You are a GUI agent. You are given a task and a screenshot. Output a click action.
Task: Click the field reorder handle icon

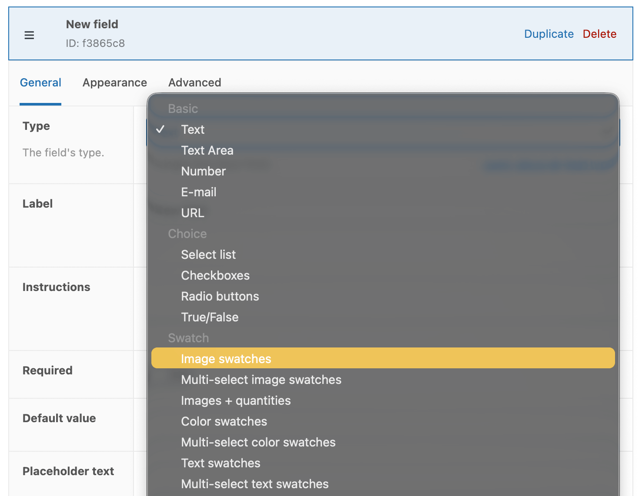click(29, 35)
